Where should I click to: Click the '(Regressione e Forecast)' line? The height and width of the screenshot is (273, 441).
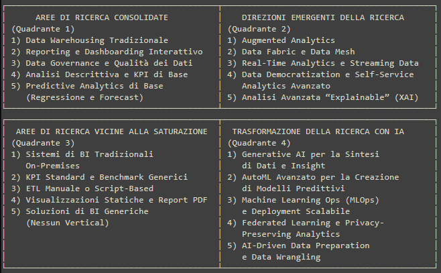[x=84, y=97]
